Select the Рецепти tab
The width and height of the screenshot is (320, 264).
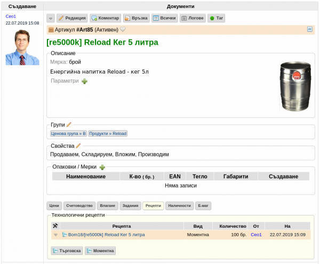click(153, 206)
